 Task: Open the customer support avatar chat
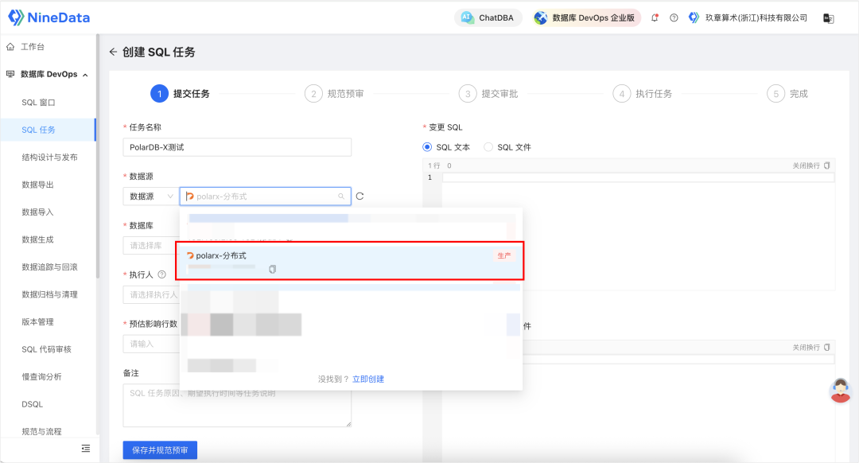[x=840, y=390]
